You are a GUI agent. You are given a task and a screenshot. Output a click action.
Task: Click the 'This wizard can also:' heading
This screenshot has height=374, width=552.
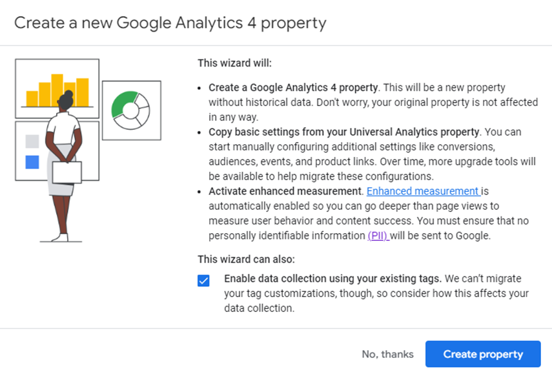(246, 259)
